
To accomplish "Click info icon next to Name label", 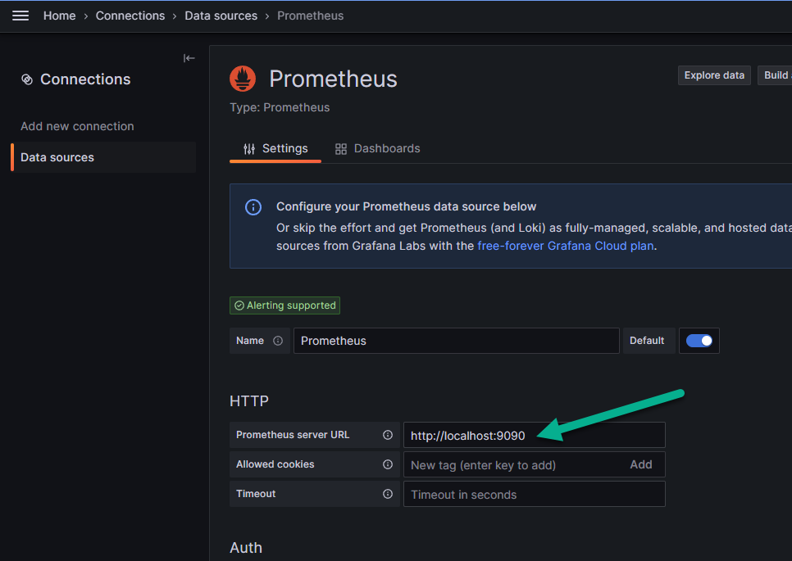I will (278, 341).
